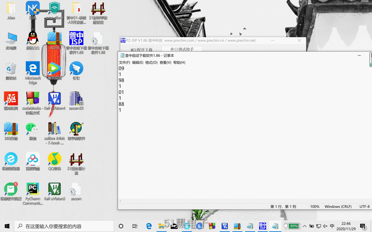Image resolution: width=372 pixels, height=232 pixels.
Task: Open the codeblocks desktop shortcut
Action: point(33,99)
